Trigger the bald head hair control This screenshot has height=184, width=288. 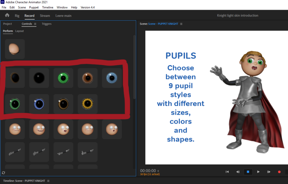[15, 49]
